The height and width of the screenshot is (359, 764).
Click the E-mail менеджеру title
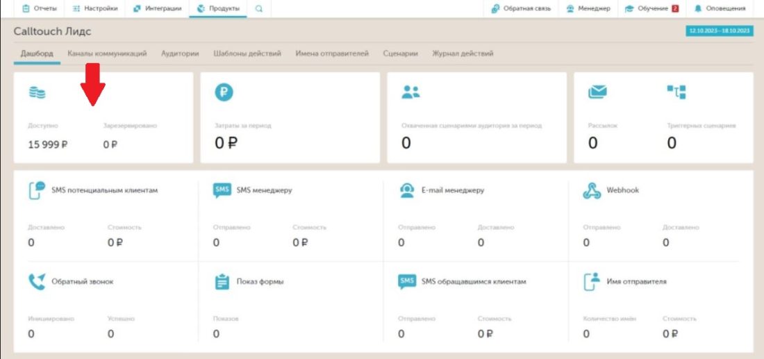pyautogui.click(x=453, y=190)
